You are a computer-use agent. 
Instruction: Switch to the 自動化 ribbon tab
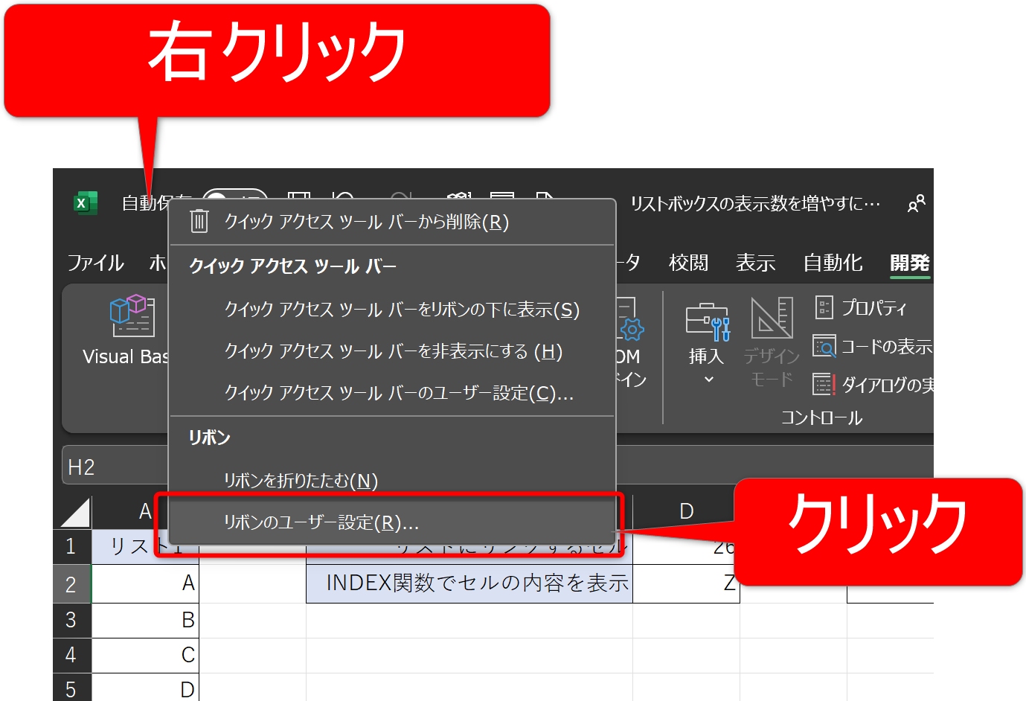click(x=833, y=263)
